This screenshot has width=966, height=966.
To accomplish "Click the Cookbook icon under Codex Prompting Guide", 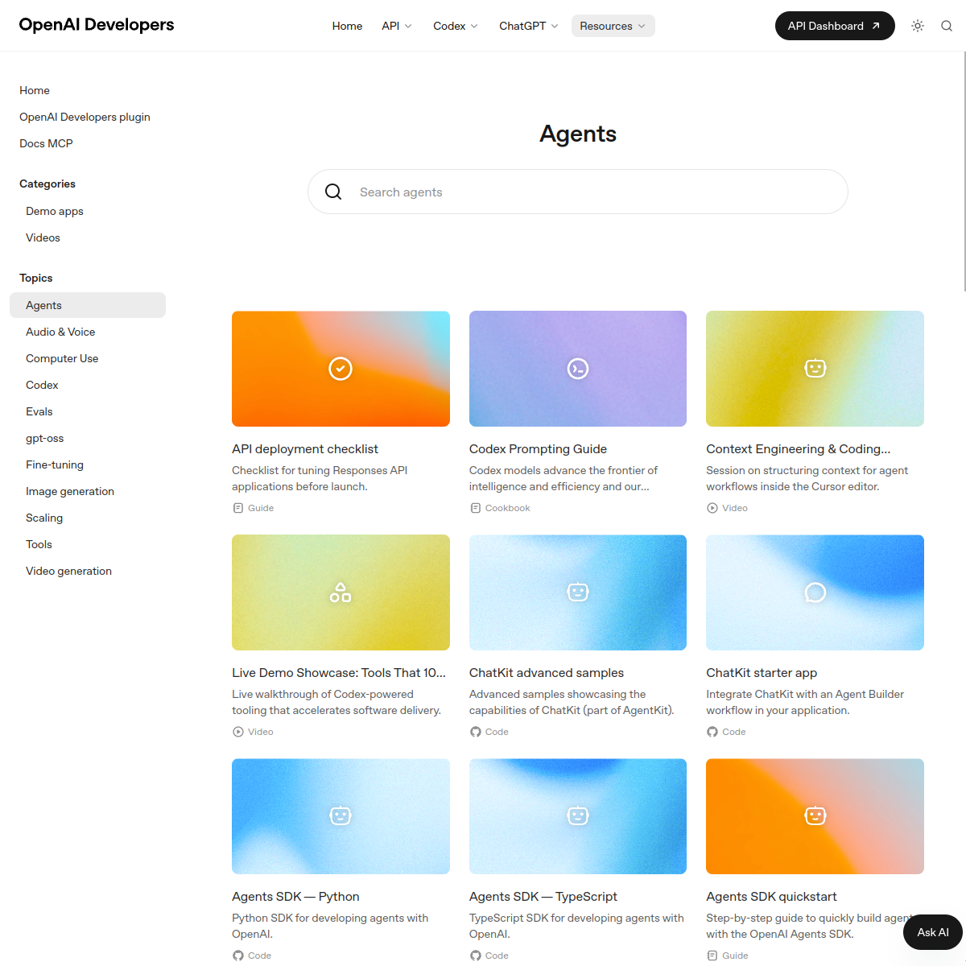I will pyautogui.click(x=475, y=508).
